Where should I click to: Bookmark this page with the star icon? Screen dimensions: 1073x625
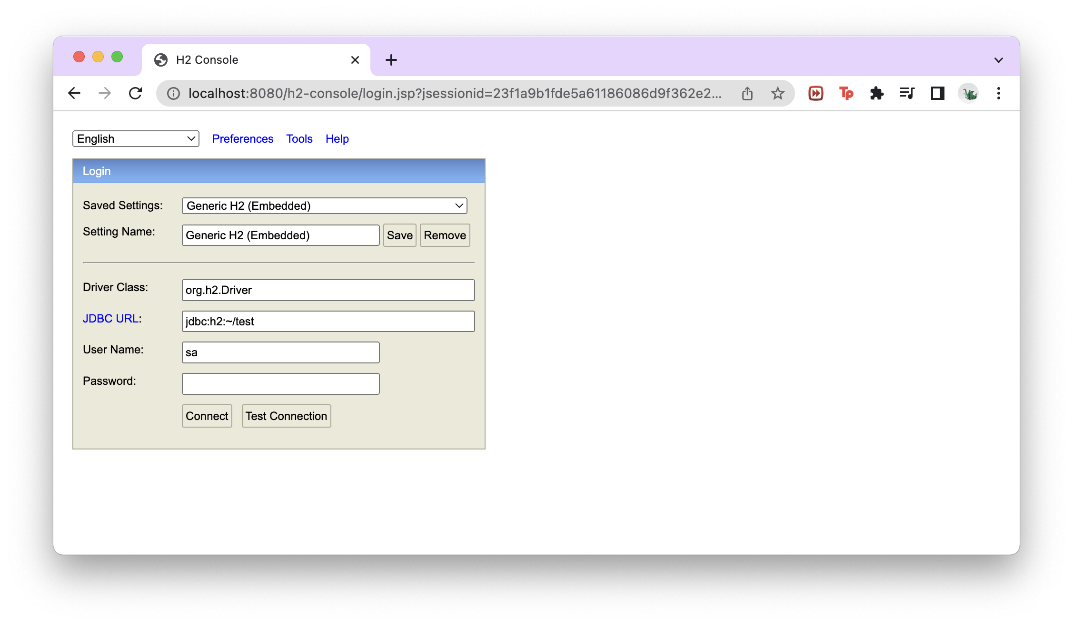(x=777, y=93)
